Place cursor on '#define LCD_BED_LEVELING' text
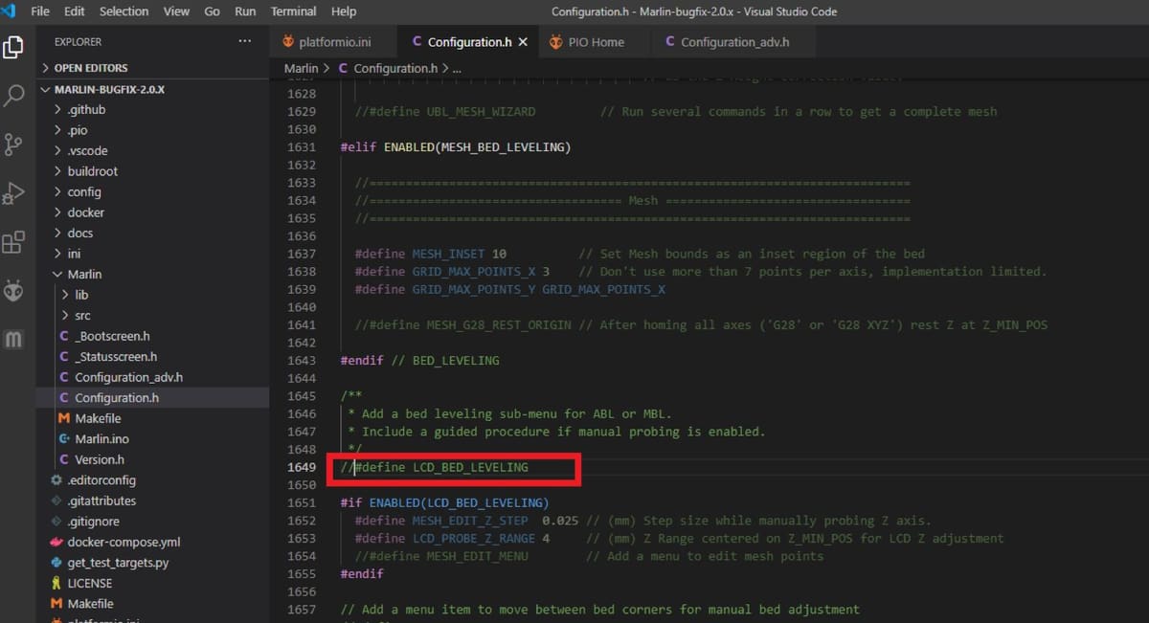Image resolution: width=1149 pixels, height=623 pixels. (441, 467)
